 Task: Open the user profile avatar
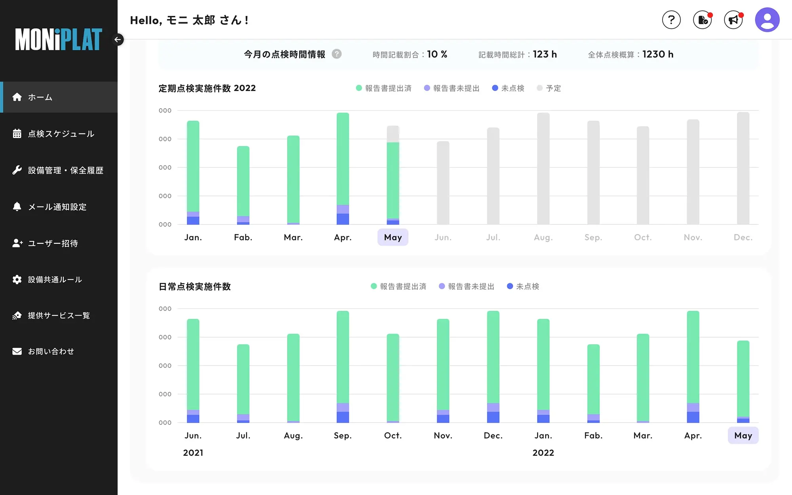click(767, 20)
